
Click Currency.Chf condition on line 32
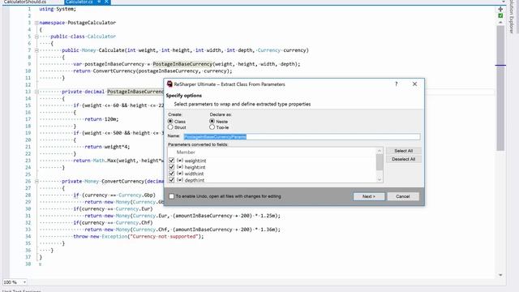134,222
